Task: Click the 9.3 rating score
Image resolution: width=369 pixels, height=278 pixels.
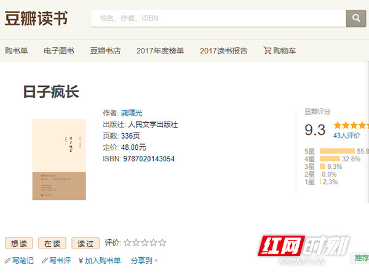Action: 315,130
